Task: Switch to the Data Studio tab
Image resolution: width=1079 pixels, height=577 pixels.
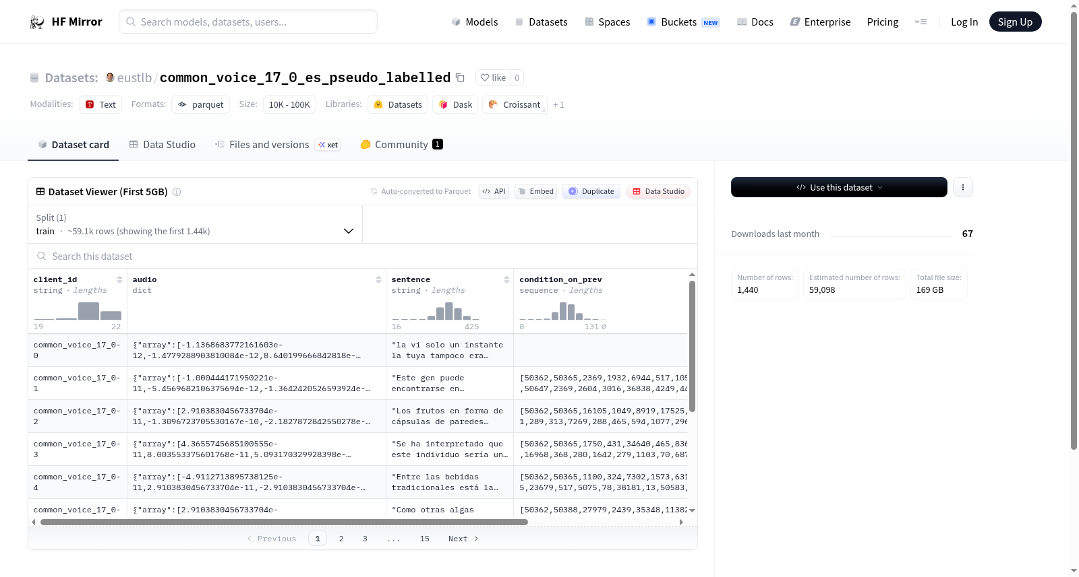Action: 163,145
